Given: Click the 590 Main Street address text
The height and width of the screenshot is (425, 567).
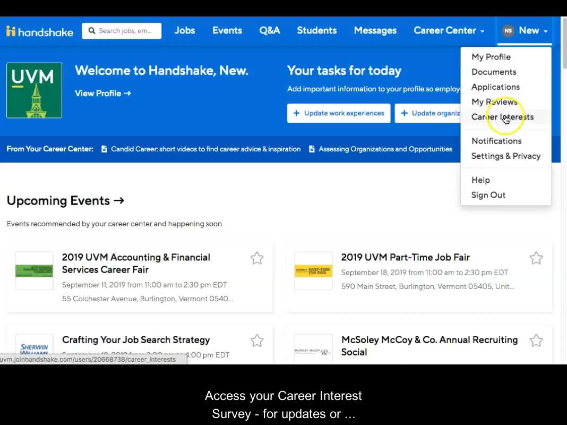Looking at the screenshot, I should (x=428, y=286).
